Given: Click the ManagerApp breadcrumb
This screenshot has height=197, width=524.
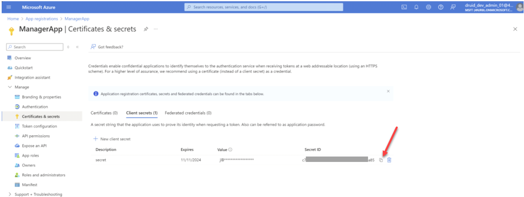Looking at the screenshot, I should point(77,19).
